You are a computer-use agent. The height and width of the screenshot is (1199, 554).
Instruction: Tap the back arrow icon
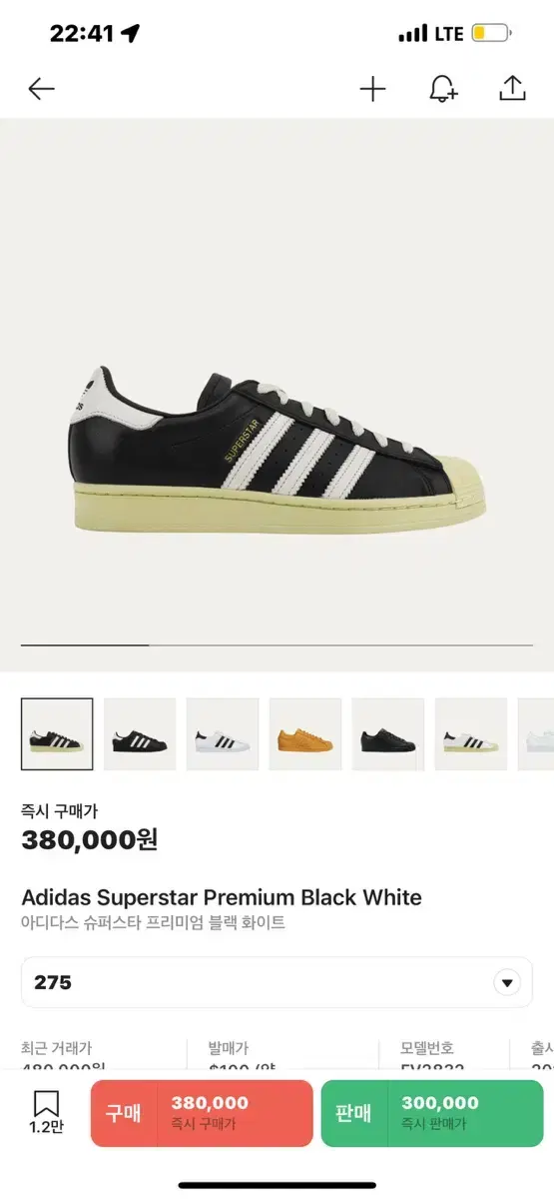[x=41, y=89]
